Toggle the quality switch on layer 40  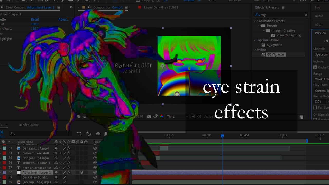[x=65, y=182]
